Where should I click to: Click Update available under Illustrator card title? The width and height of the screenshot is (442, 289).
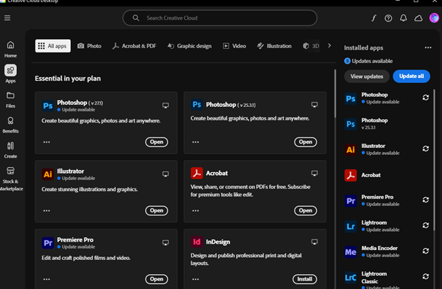(79, 178)
